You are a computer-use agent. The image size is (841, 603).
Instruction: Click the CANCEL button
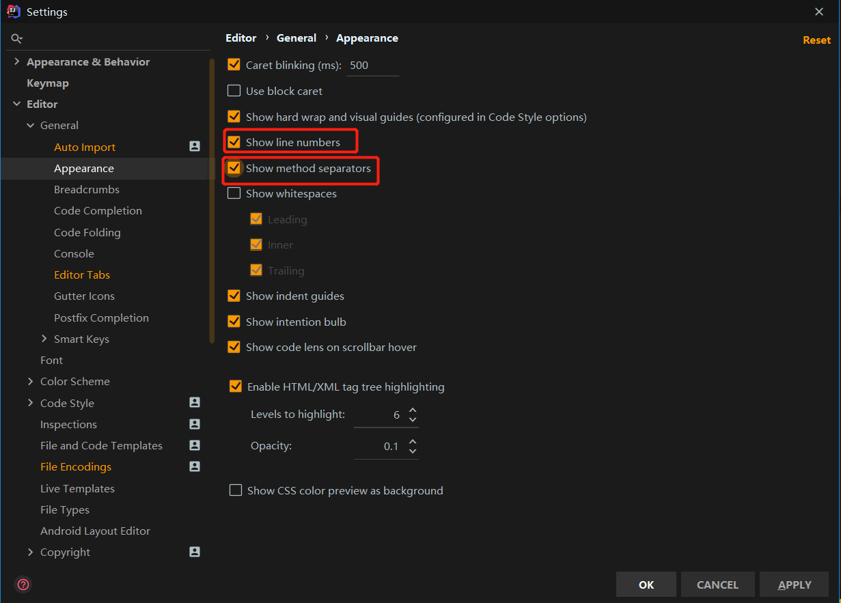tap(717, 585)
